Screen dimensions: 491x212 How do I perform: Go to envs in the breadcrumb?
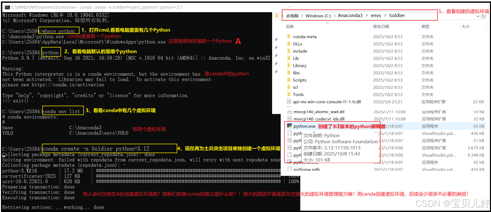(376, 16)
